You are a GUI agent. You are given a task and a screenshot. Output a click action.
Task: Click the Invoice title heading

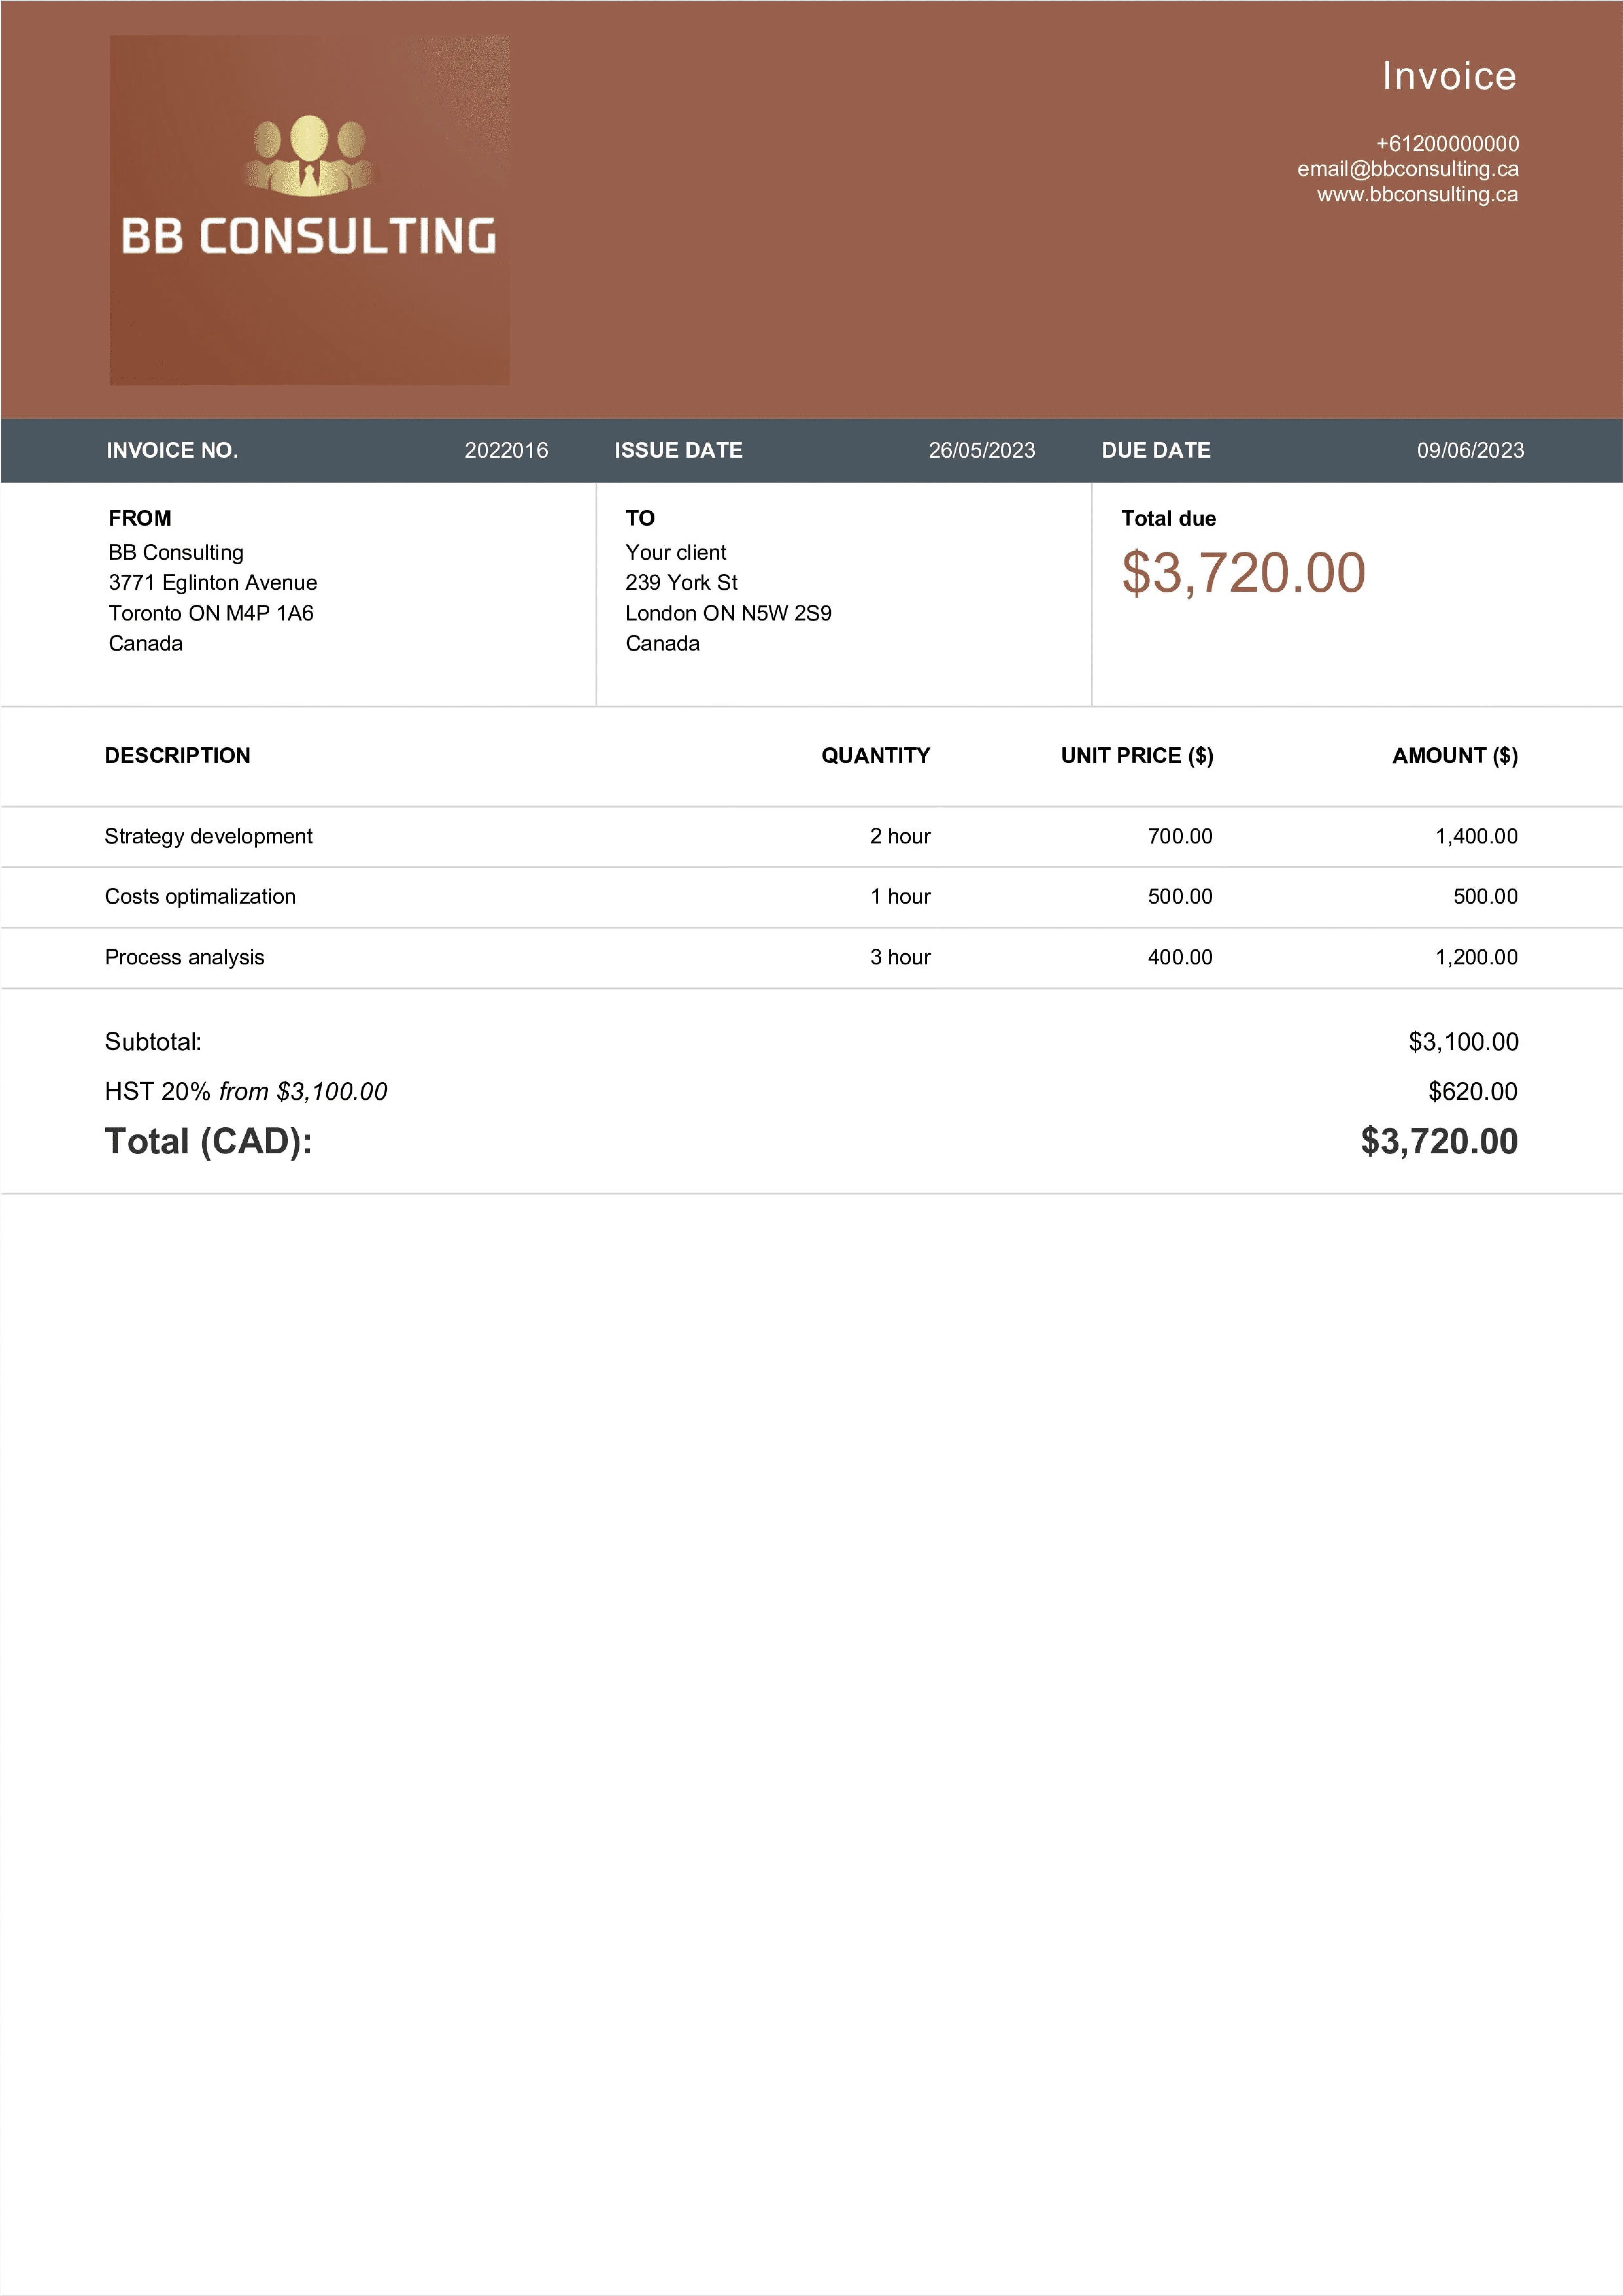point(1449,76)
